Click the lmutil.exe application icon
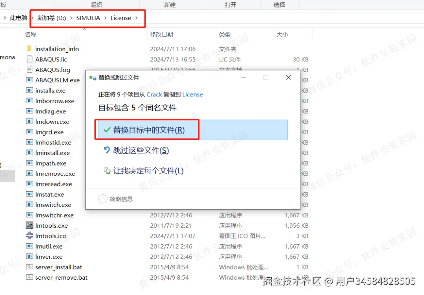The width and height of the screenshot is (424, 295). (29, 246)
